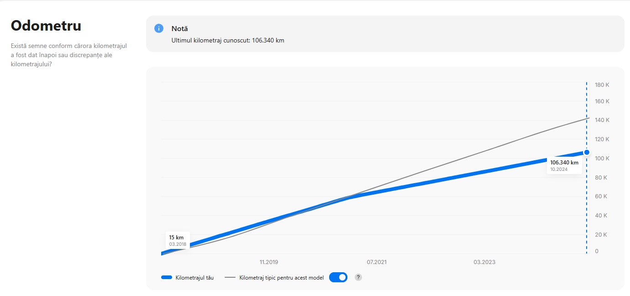Click the blue Kilometrajul tău legend swatch
Screen dimensions: 630x296
(167, 277)
